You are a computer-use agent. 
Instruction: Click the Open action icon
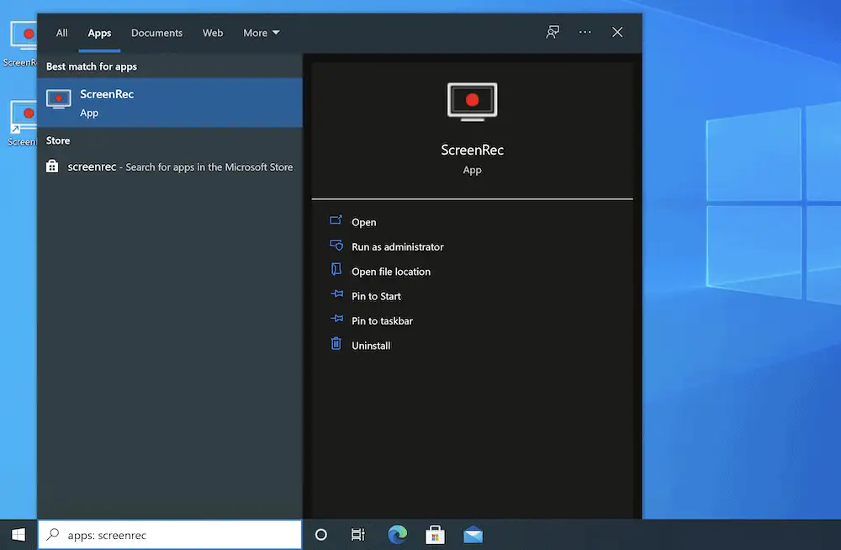[336, 220]
